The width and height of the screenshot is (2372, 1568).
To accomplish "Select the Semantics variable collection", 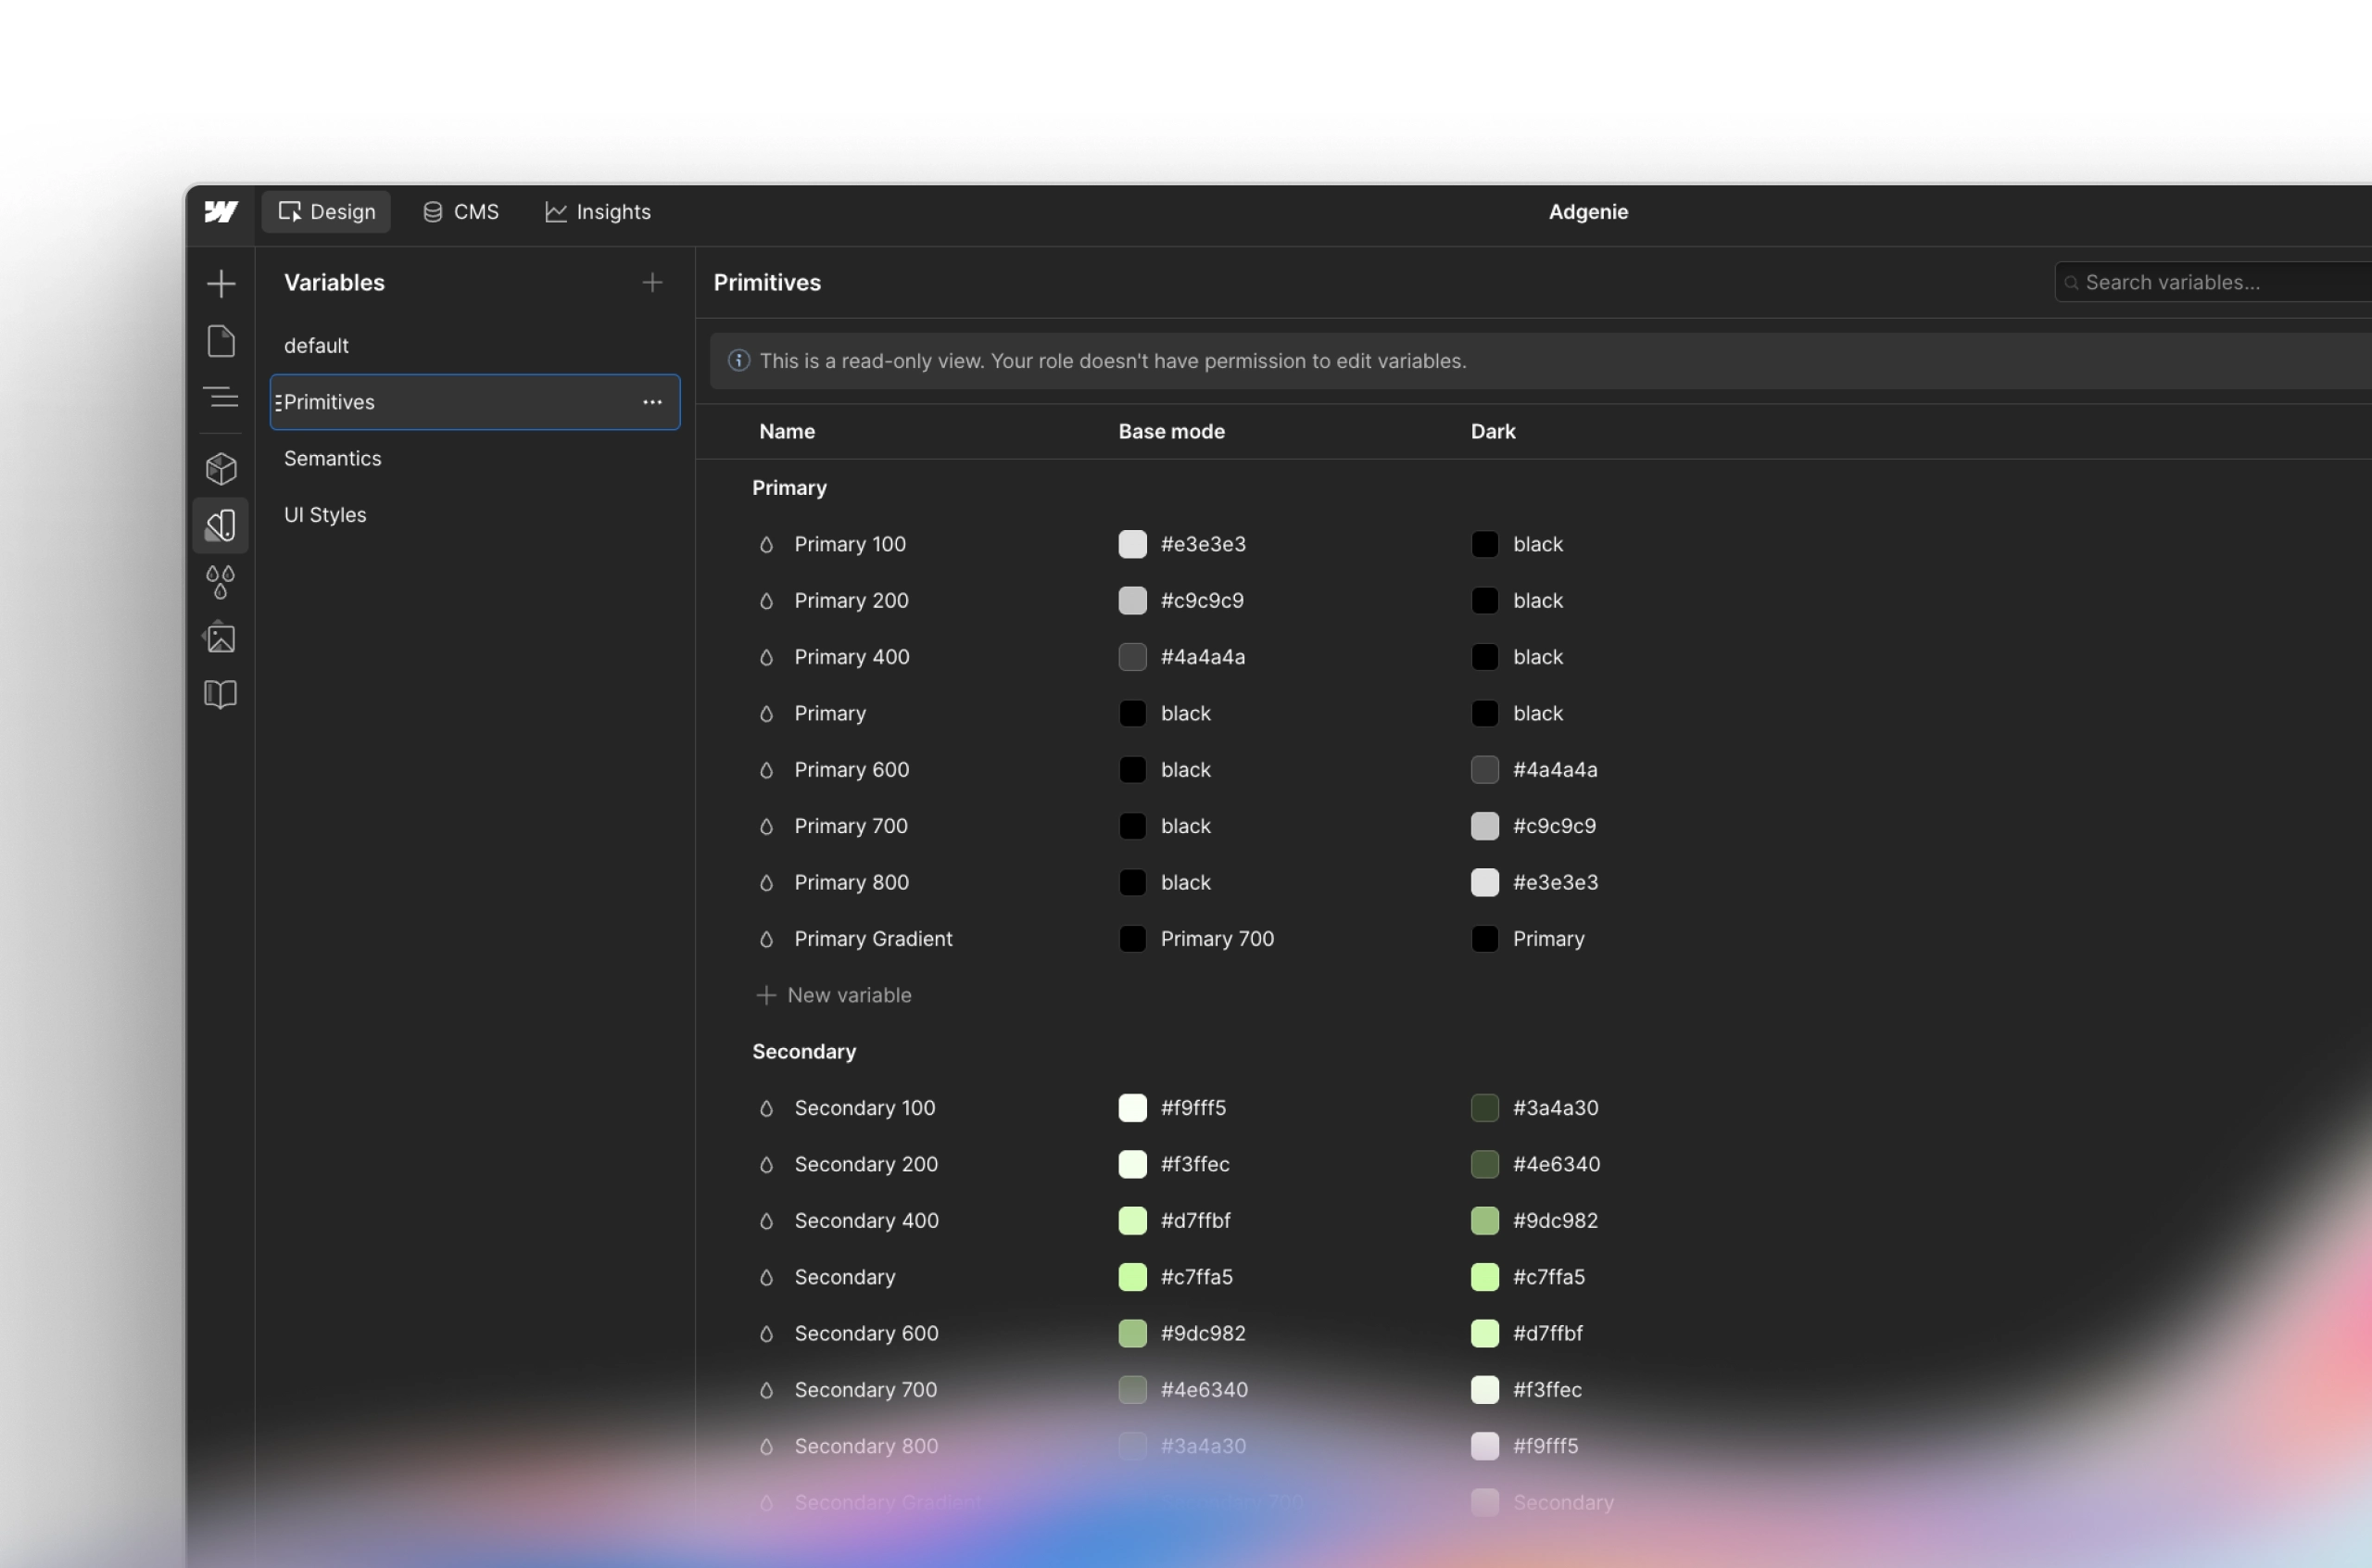I will coord(333,458).
